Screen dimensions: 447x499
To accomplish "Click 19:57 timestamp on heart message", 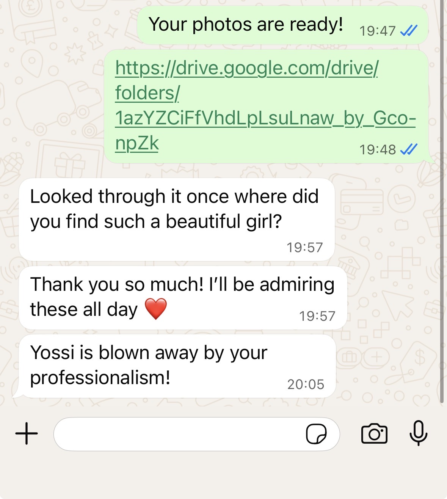I will [317, 316].
